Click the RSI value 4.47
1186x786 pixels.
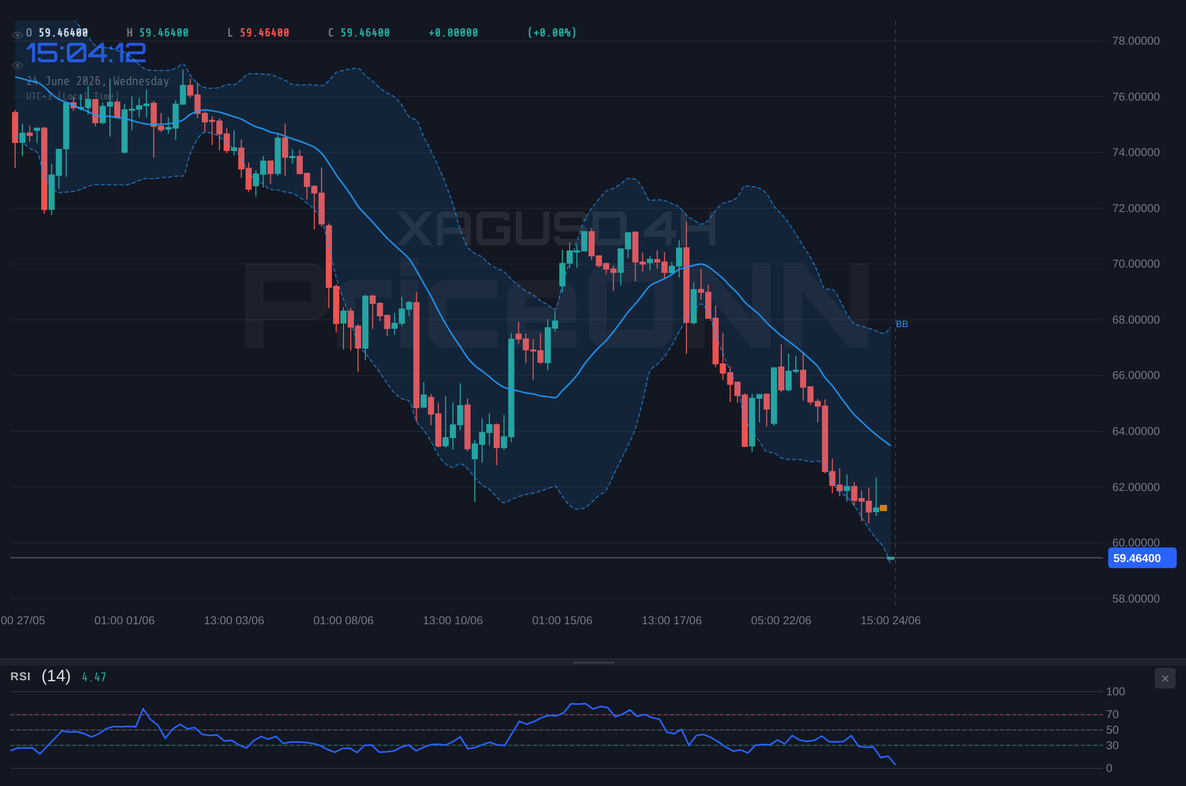point(94,677)
